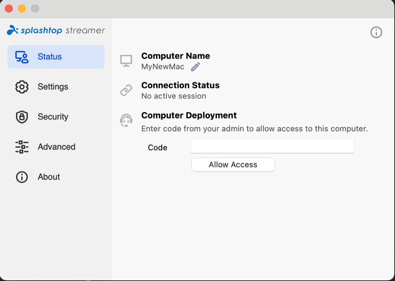The width and height of the screenshot is (395, 281).
Task: Click the monitor icon beside Computer Name
Action: coord(126,60)
